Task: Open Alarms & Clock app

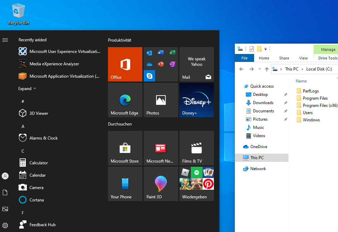Action: point(38,138)
